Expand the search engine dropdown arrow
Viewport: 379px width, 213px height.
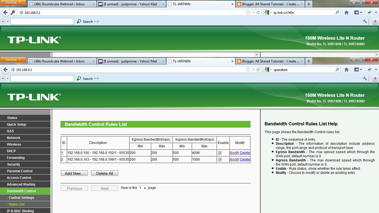pyautogui.click(x=271, y=70)
